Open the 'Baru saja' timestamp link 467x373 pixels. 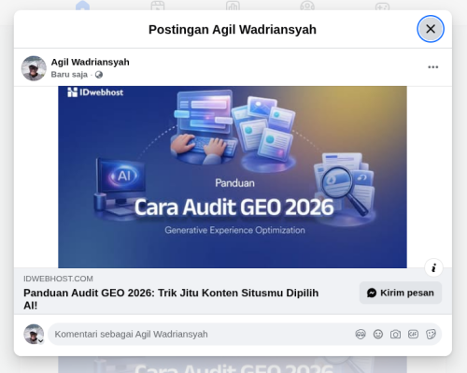coord(69,75)
